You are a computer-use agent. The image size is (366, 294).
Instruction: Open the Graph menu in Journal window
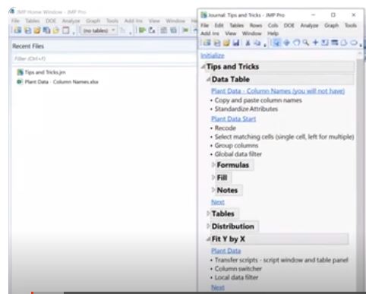331,25
